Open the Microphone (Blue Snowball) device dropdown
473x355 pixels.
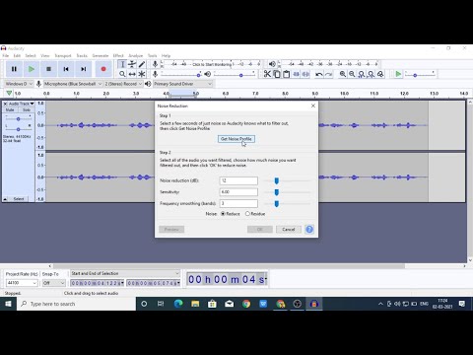pos(73,84)
